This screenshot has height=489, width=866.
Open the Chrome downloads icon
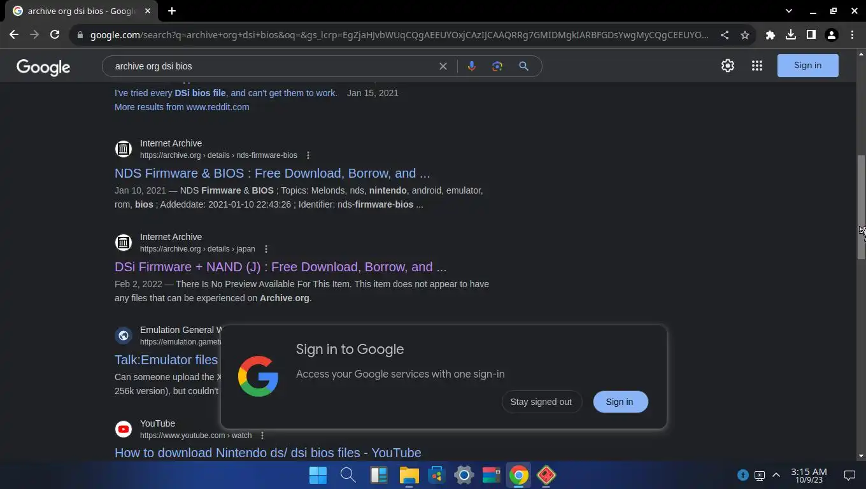[x=791, y=35]
